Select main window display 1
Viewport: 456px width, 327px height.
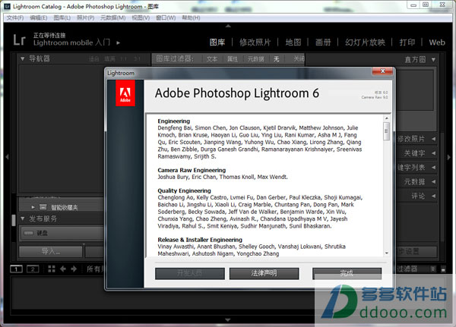pyautogui.click(x=16, y=269)
